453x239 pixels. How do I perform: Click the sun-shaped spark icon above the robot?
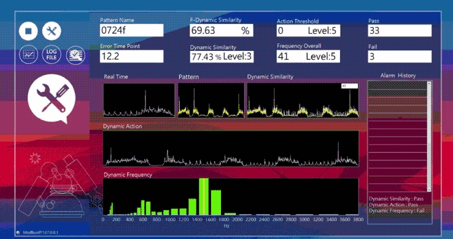coord(35,158)
